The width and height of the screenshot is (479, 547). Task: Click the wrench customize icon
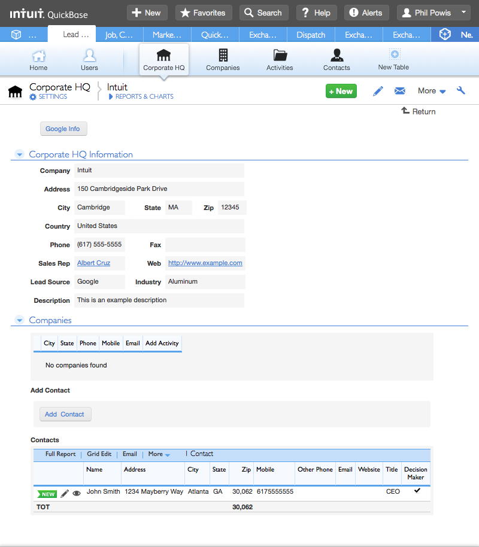[461, 91]
